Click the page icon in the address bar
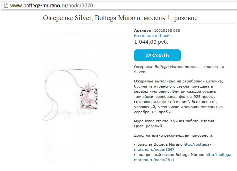Viewport: 237px width, 171px height. pyautogui.click(x=6, y=5)
